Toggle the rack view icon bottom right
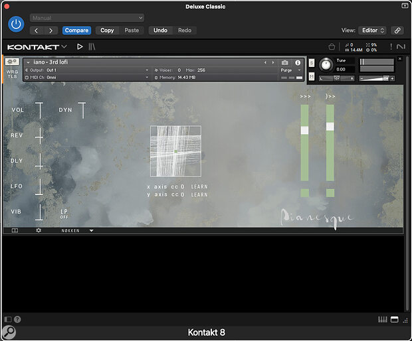412x341 pixels. point(395,319)
